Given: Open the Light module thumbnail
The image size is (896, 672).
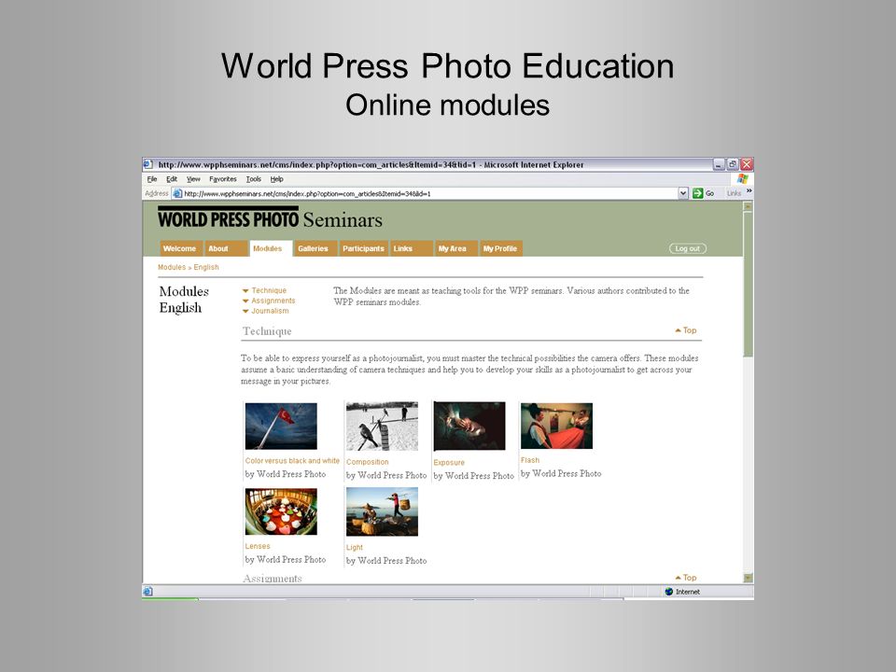Looking at the screenshot, I should point(382,511).
